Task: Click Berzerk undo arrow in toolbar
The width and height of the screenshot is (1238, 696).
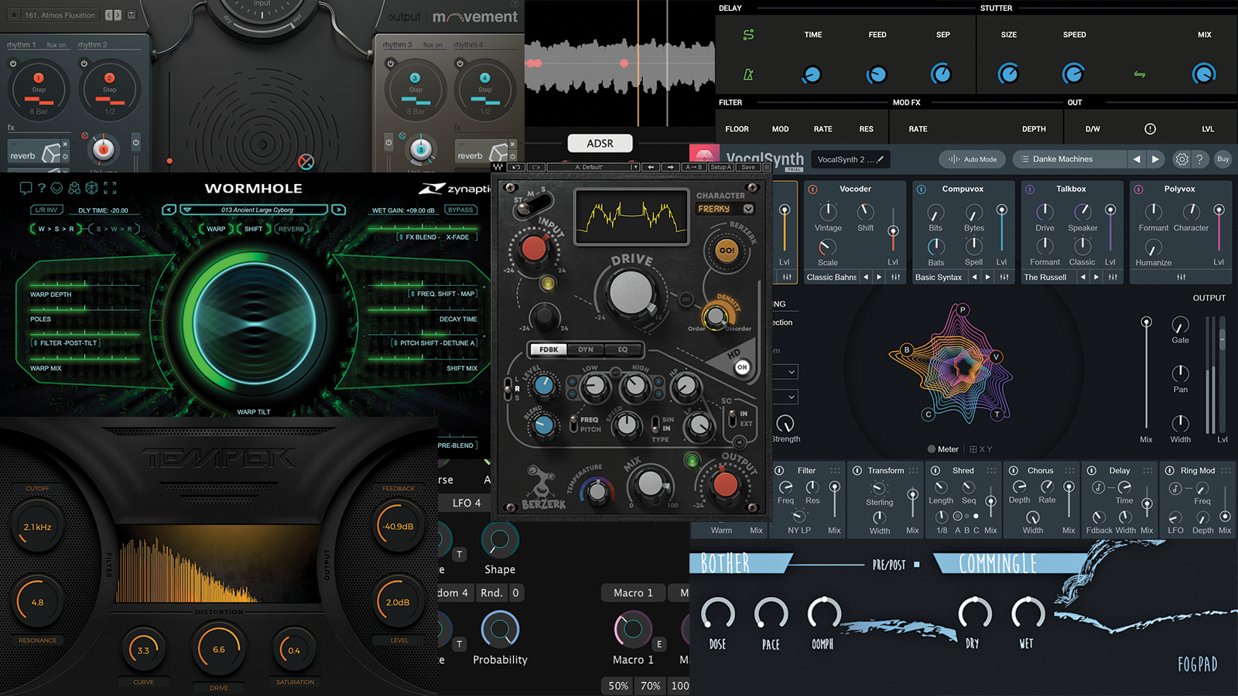Action: coord(516,167)
